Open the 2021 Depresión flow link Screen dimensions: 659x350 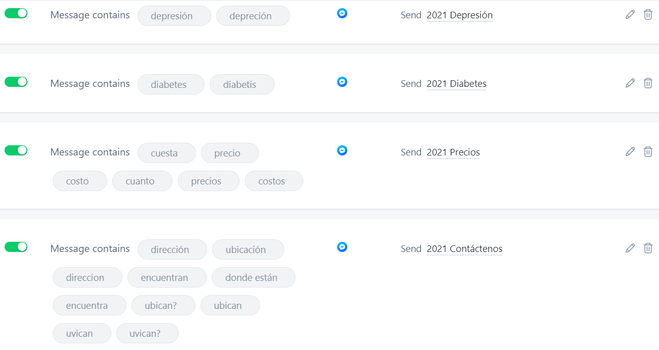[459, 15]
